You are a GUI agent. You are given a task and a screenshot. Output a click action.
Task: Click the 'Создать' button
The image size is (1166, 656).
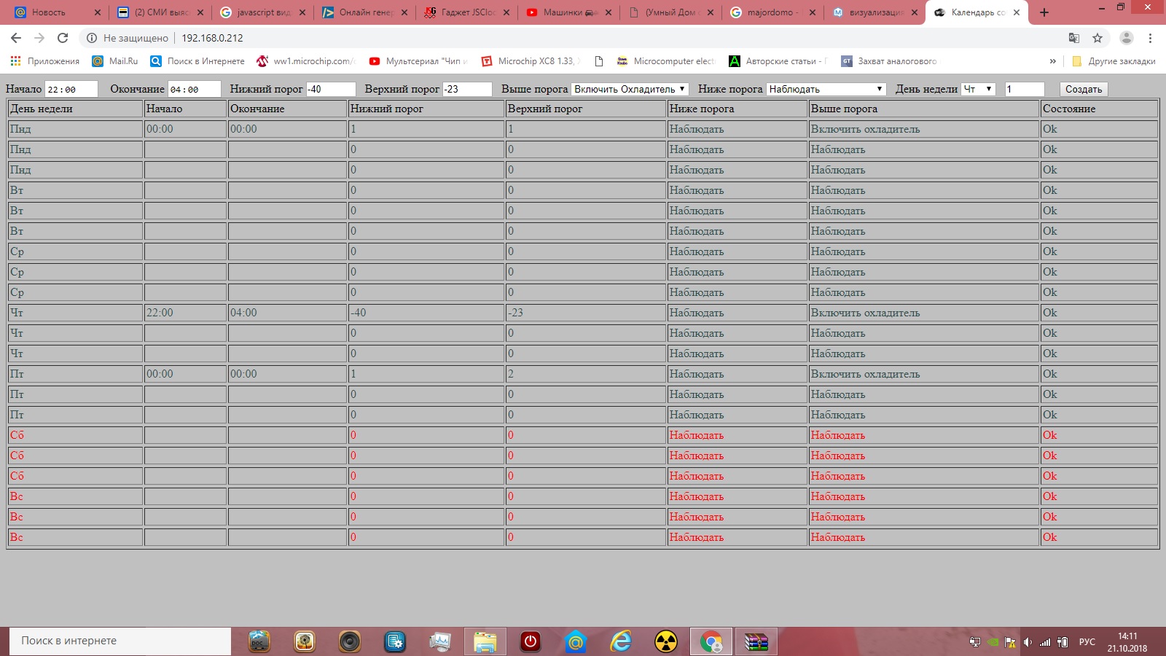click(1084, 89)
